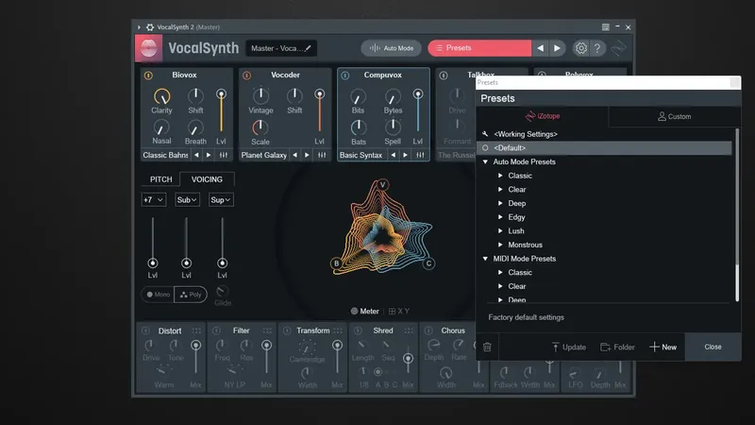Switch visualizer to X Y view
Screen dimensions: 755x425
[x=398, y=312]
